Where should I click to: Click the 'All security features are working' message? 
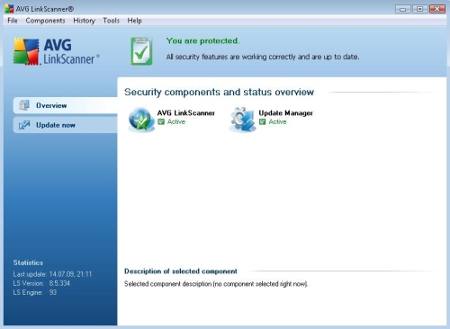[x=263, y=57]
